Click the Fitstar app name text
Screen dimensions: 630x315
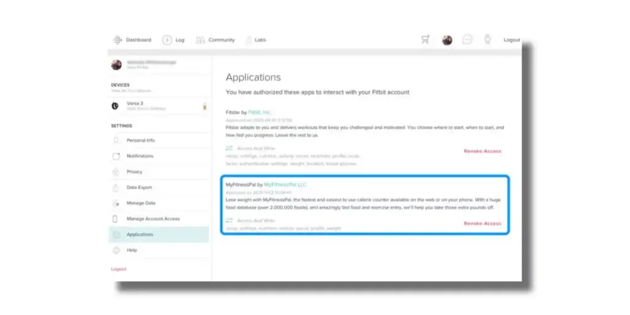(x=233, y=112)
